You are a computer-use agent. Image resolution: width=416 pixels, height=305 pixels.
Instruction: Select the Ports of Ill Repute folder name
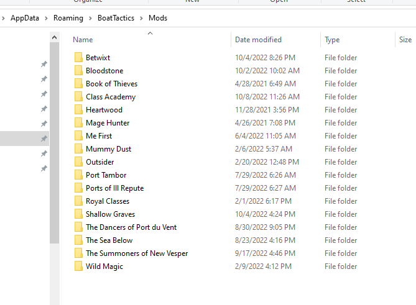tap(114, 188)
